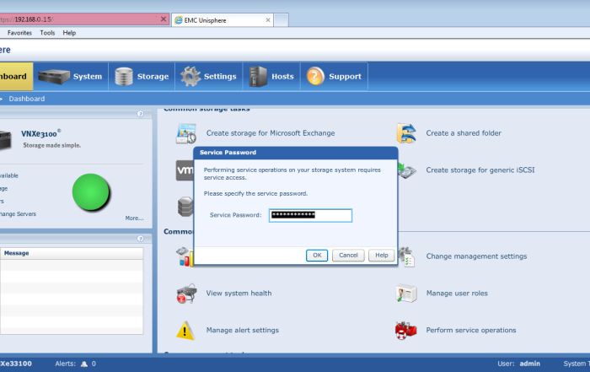The width and height of the screenshot is (590, 372).
Task: Click the Create a shared folder icon
Action: point(406,132)
